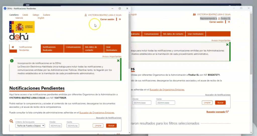Click the home icon in front window navigation

pyautogui.click(x=13, y=47)
